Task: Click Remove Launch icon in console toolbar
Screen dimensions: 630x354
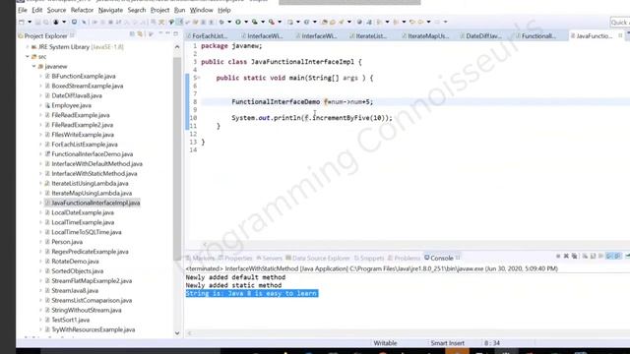Action: click(x=566, y=256)
